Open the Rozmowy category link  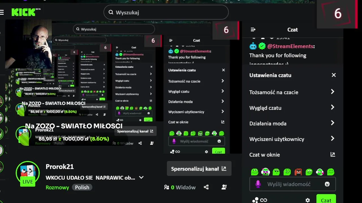pyautogui.click(x=57, y=187)
